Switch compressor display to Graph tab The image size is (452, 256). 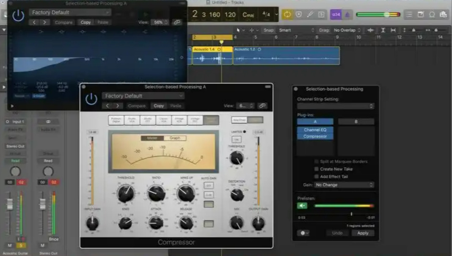(x=175, y=138)
